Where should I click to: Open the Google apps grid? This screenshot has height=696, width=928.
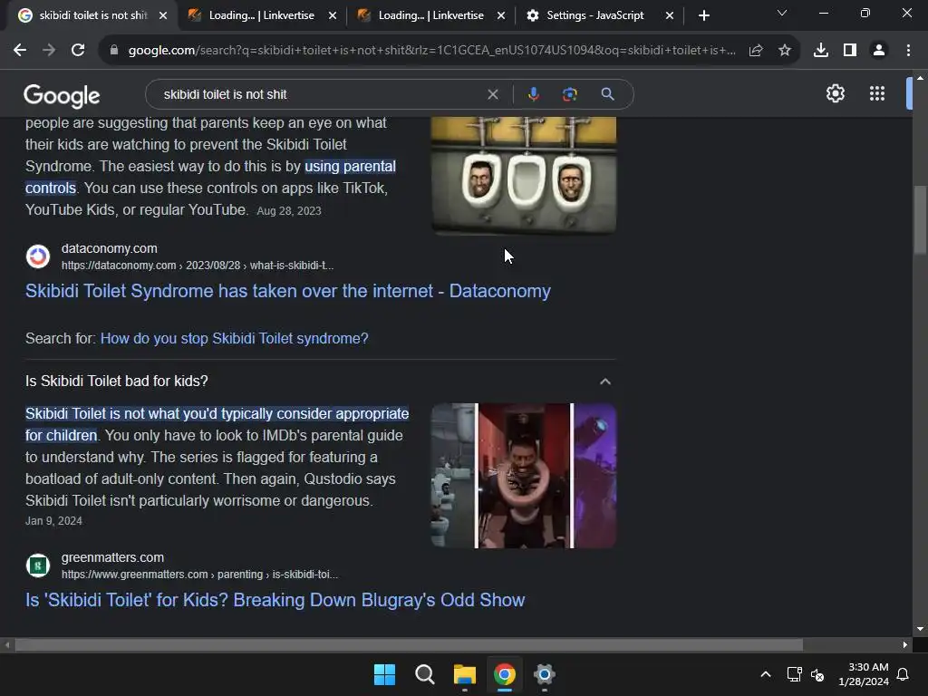pos(877,93)
